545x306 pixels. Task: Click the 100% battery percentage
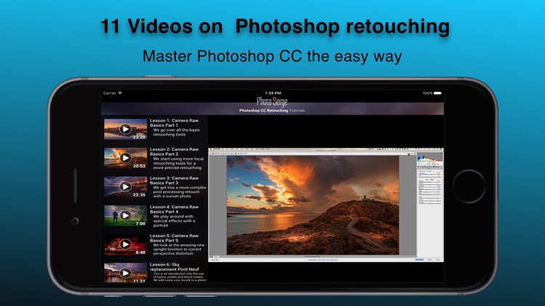[x=427, y=93]
